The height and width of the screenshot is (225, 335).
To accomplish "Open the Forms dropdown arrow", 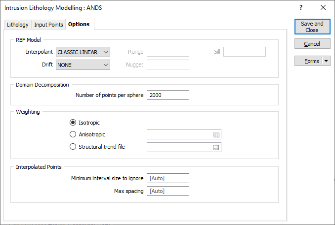I will 326,61.
